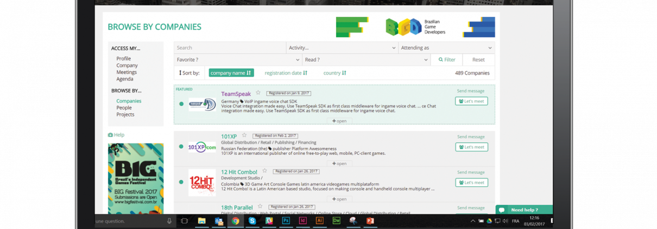The image size is (657, 229).
Task: Click the TeamSpeak logo thumbnail
Action: [202, 104]
